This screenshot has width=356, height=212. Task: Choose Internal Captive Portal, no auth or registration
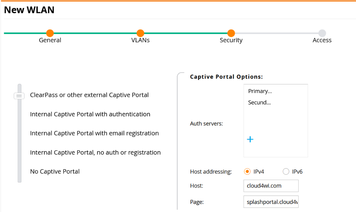coord(95,152)
